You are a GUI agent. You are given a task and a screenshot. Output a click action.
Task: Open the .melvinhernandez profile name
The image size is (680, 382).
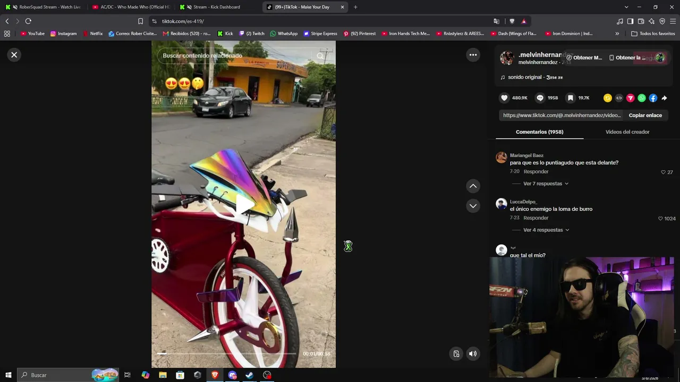point(540,55)
